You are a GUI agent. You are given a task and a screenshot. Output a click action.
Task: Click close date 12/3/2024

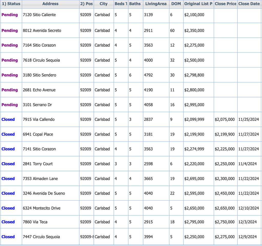click(x=247, y=222)
